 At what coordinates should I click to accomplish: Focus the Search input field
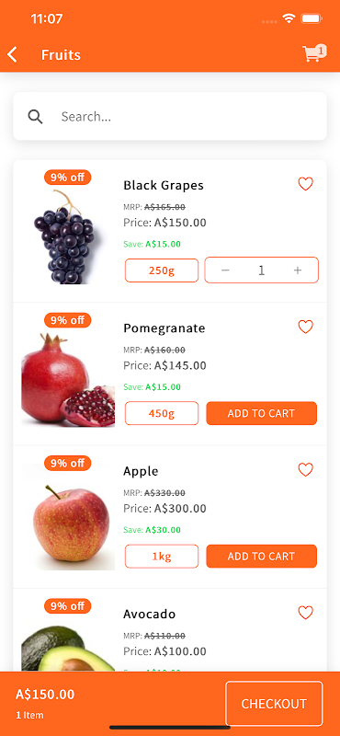click(x=170, y=117)
